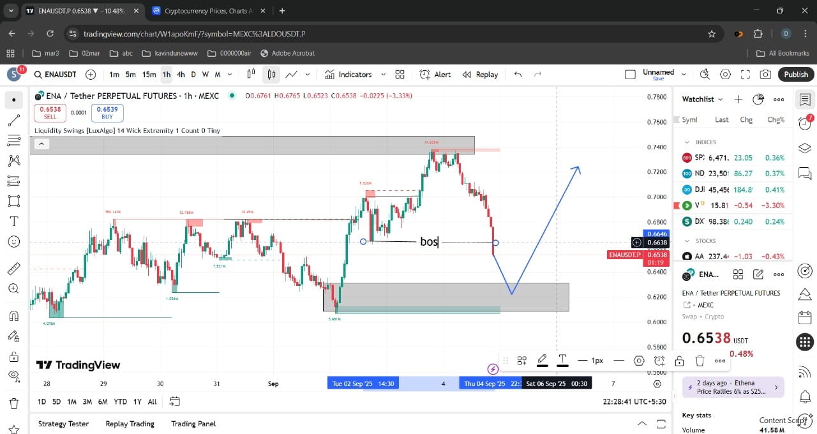Select the ruler measure tool
The image size is (817, 434).
(x=14, y=268)
